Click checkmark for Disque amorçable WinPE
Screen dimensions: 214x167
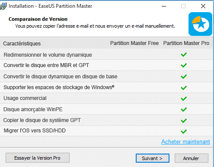[x=184, y=109]
